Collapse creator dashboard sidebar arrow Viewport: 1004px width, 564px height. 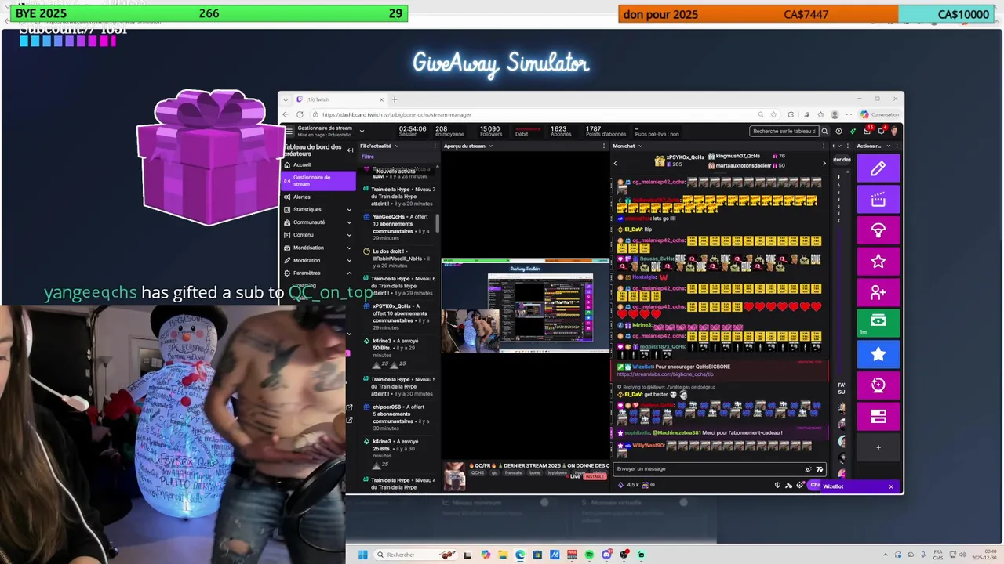click(350, 150)
